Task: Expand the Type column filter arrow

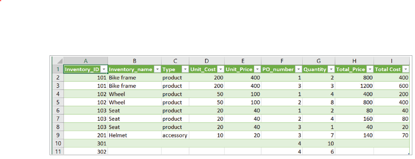Action: pyautogui.click(x=184, y=69)
